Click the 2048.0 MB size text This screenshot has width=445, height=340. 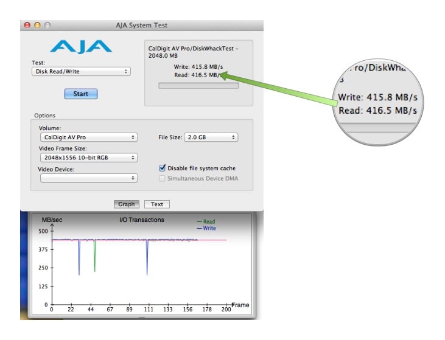pyautogui.click(x=163, y=56)
